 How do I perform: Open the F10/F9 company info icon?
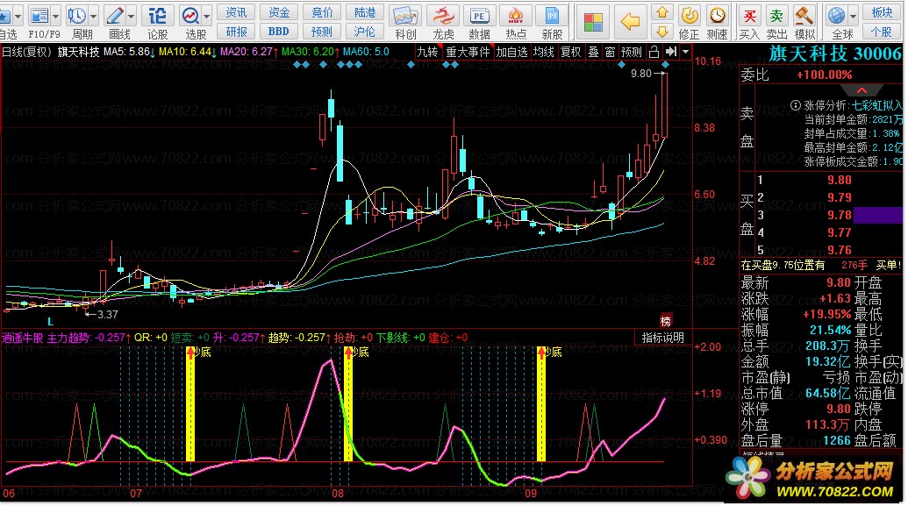40,16
